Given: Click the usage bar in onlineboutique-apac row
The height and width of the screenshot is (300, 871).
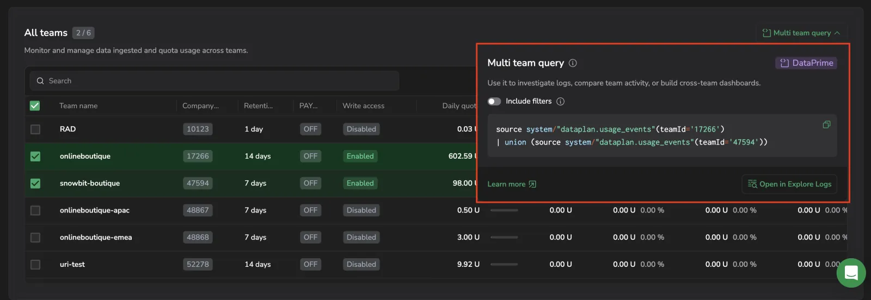Looking at the screenshot, I should click(x=504, y=210).
